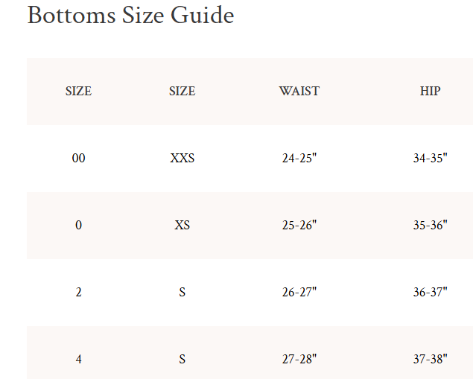Select the 34-35" hip measurement
This screenshot has height=379, width=473.
point(430,158)
